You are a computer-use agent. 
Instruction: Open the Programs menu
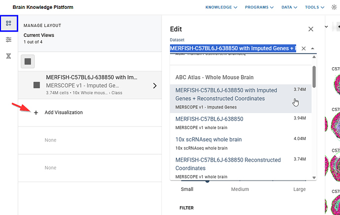coord(259,7)
